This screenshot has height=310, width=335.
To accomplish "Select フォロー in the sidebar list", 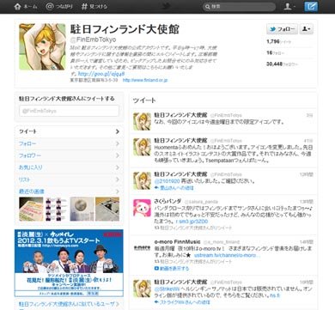I will 69,143.
